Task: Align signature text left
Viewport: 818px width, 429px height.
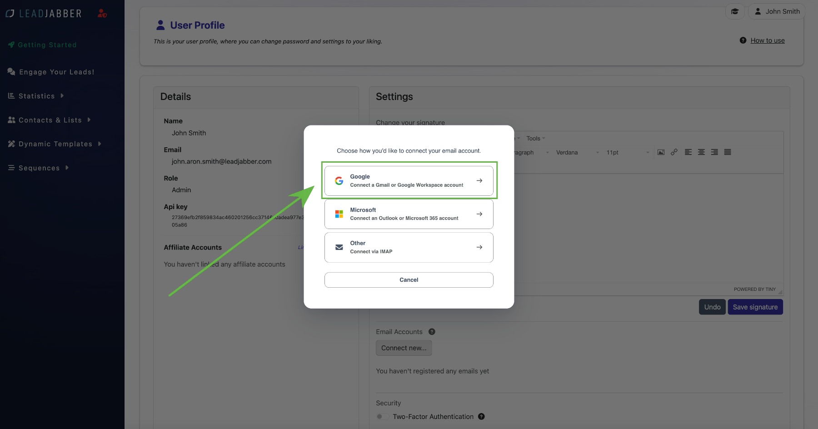Action: pyautogui.click(x=688, y=152)
